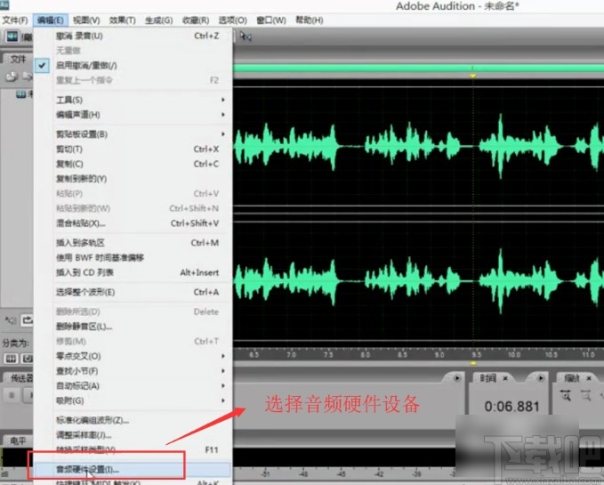The height and width of the screenshot is (485, 604).
Task: Click the 文件 panel tab
Action: [18, 59]
